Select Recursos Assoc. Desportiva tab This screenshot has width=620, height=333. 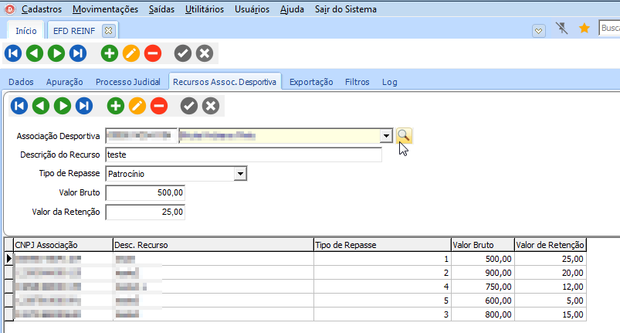click(x=225, y=82)
